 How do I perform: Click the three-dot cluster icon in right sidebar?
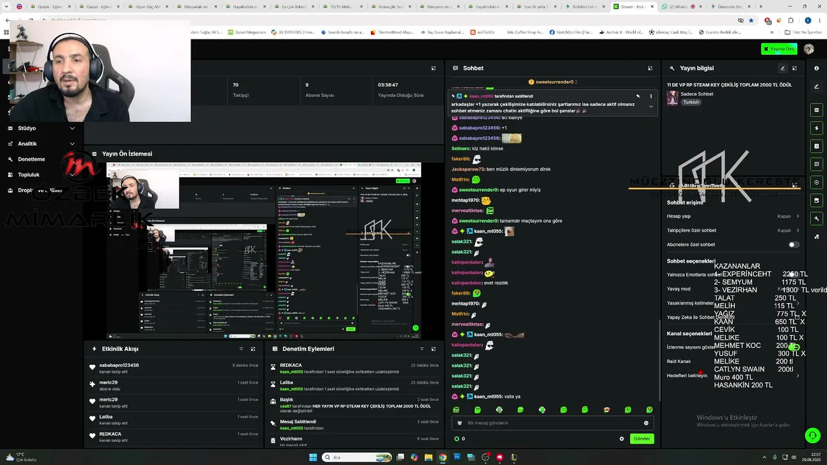click(x=817, y=236)
